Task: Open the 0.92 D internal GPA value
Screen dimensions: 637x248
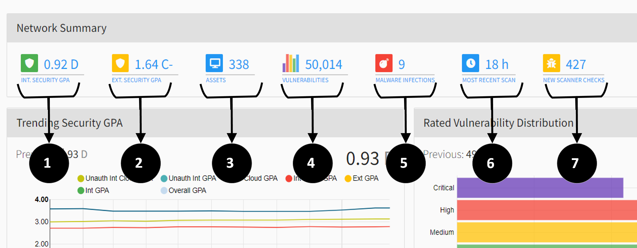Action: point(61,65)
